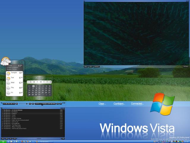This screenshot has height=143, width=190.
Task: Open the Windows Start button
Action: coord(3,142)
